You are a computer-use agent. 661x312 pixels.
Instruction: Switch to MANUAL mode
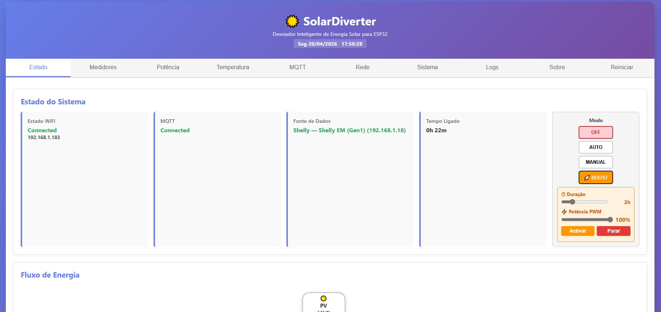pos(595,162)
